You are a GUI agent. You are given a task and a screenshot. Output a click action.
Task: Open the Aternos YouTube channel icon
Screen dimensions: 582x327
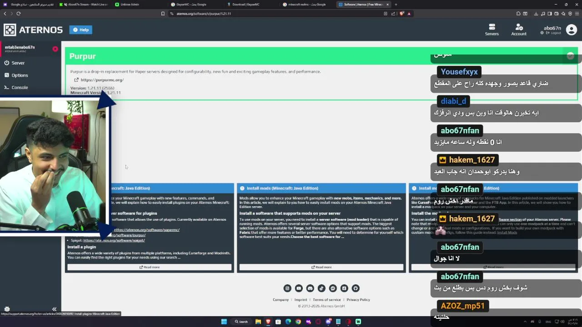[x=299, y=288]
